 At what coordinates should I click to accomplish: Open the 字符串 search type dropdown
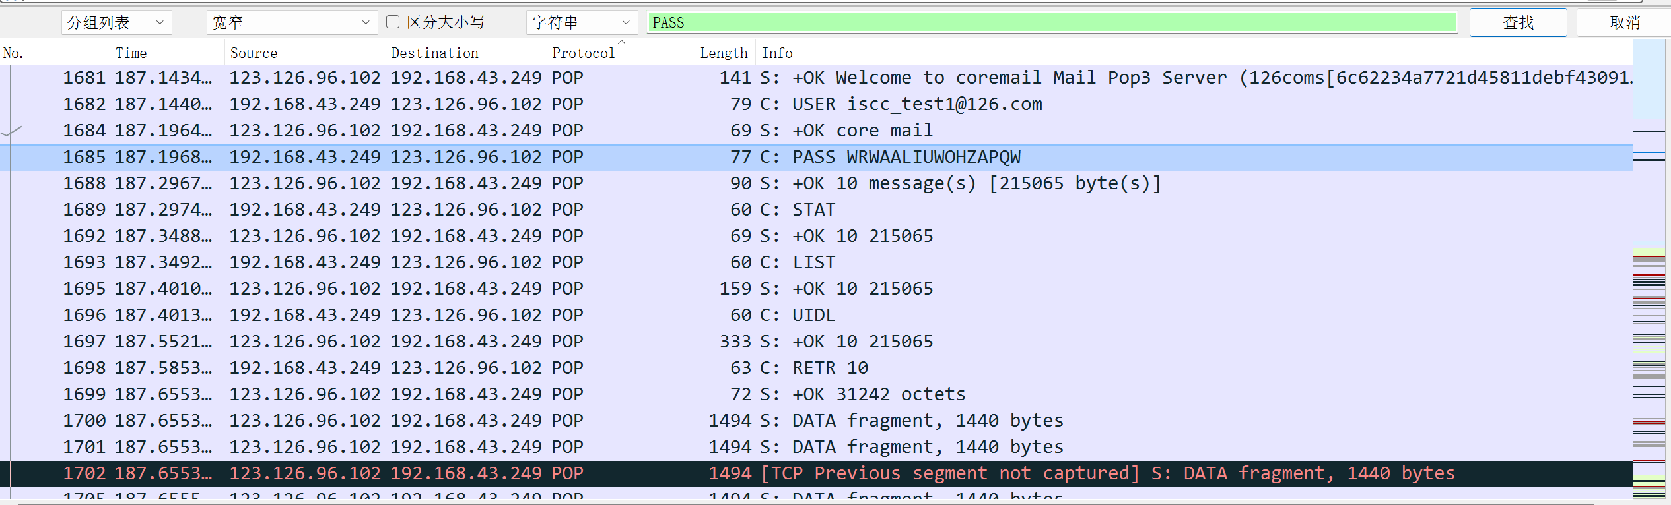click(x=582, y=22)
